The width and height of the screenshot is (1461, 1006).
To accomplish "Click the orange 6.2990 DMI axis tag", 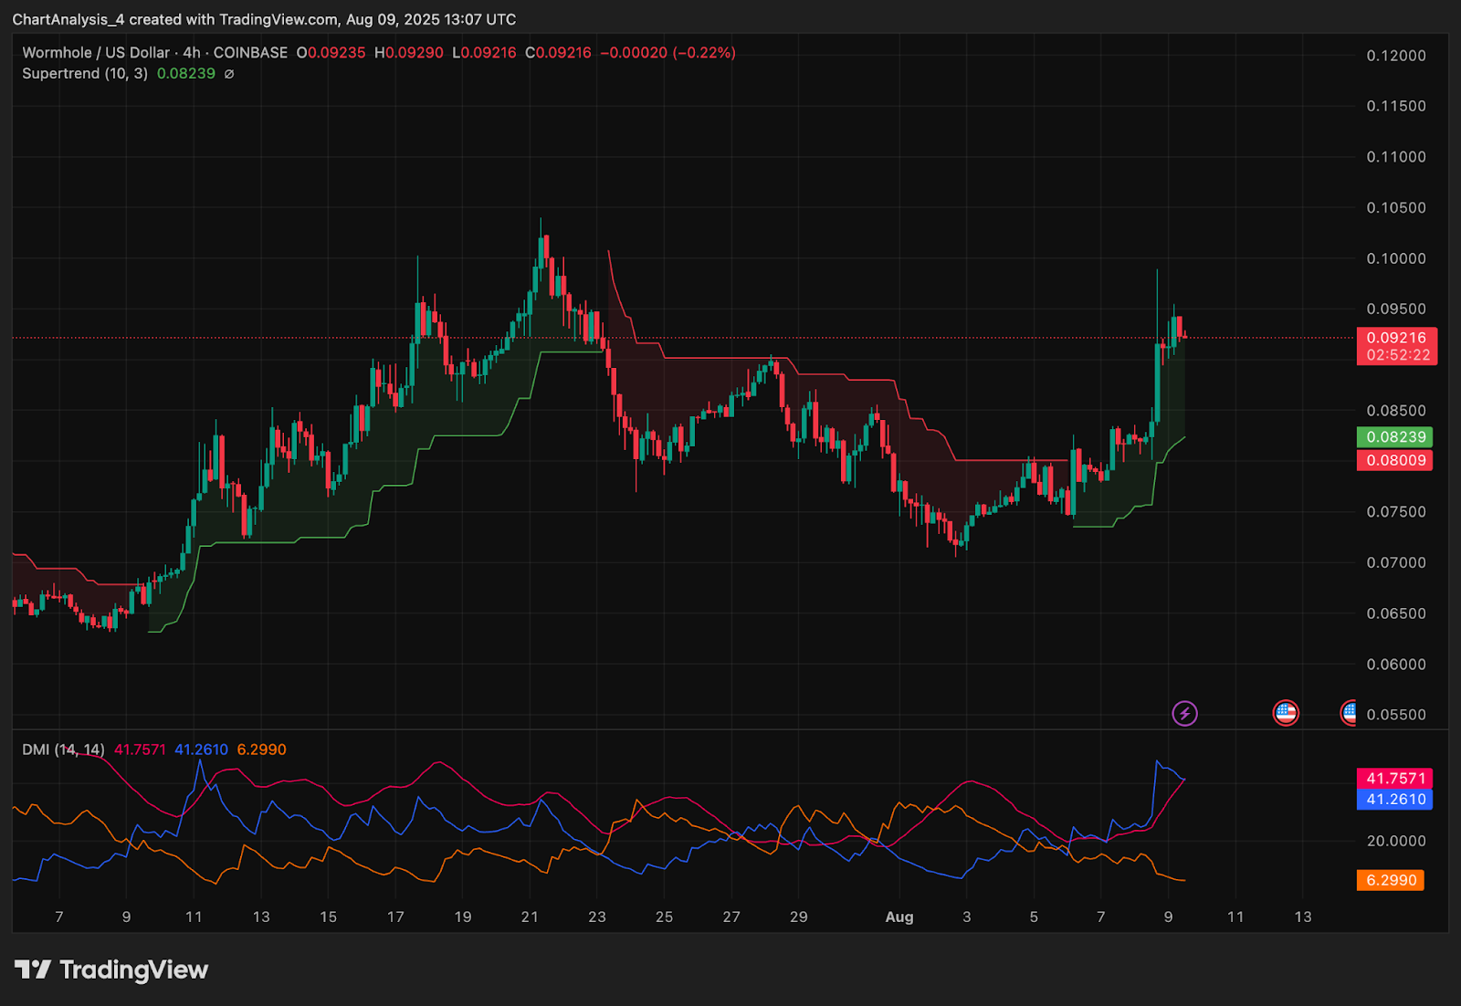I will pyautogui.click(x=1391, y=880).
